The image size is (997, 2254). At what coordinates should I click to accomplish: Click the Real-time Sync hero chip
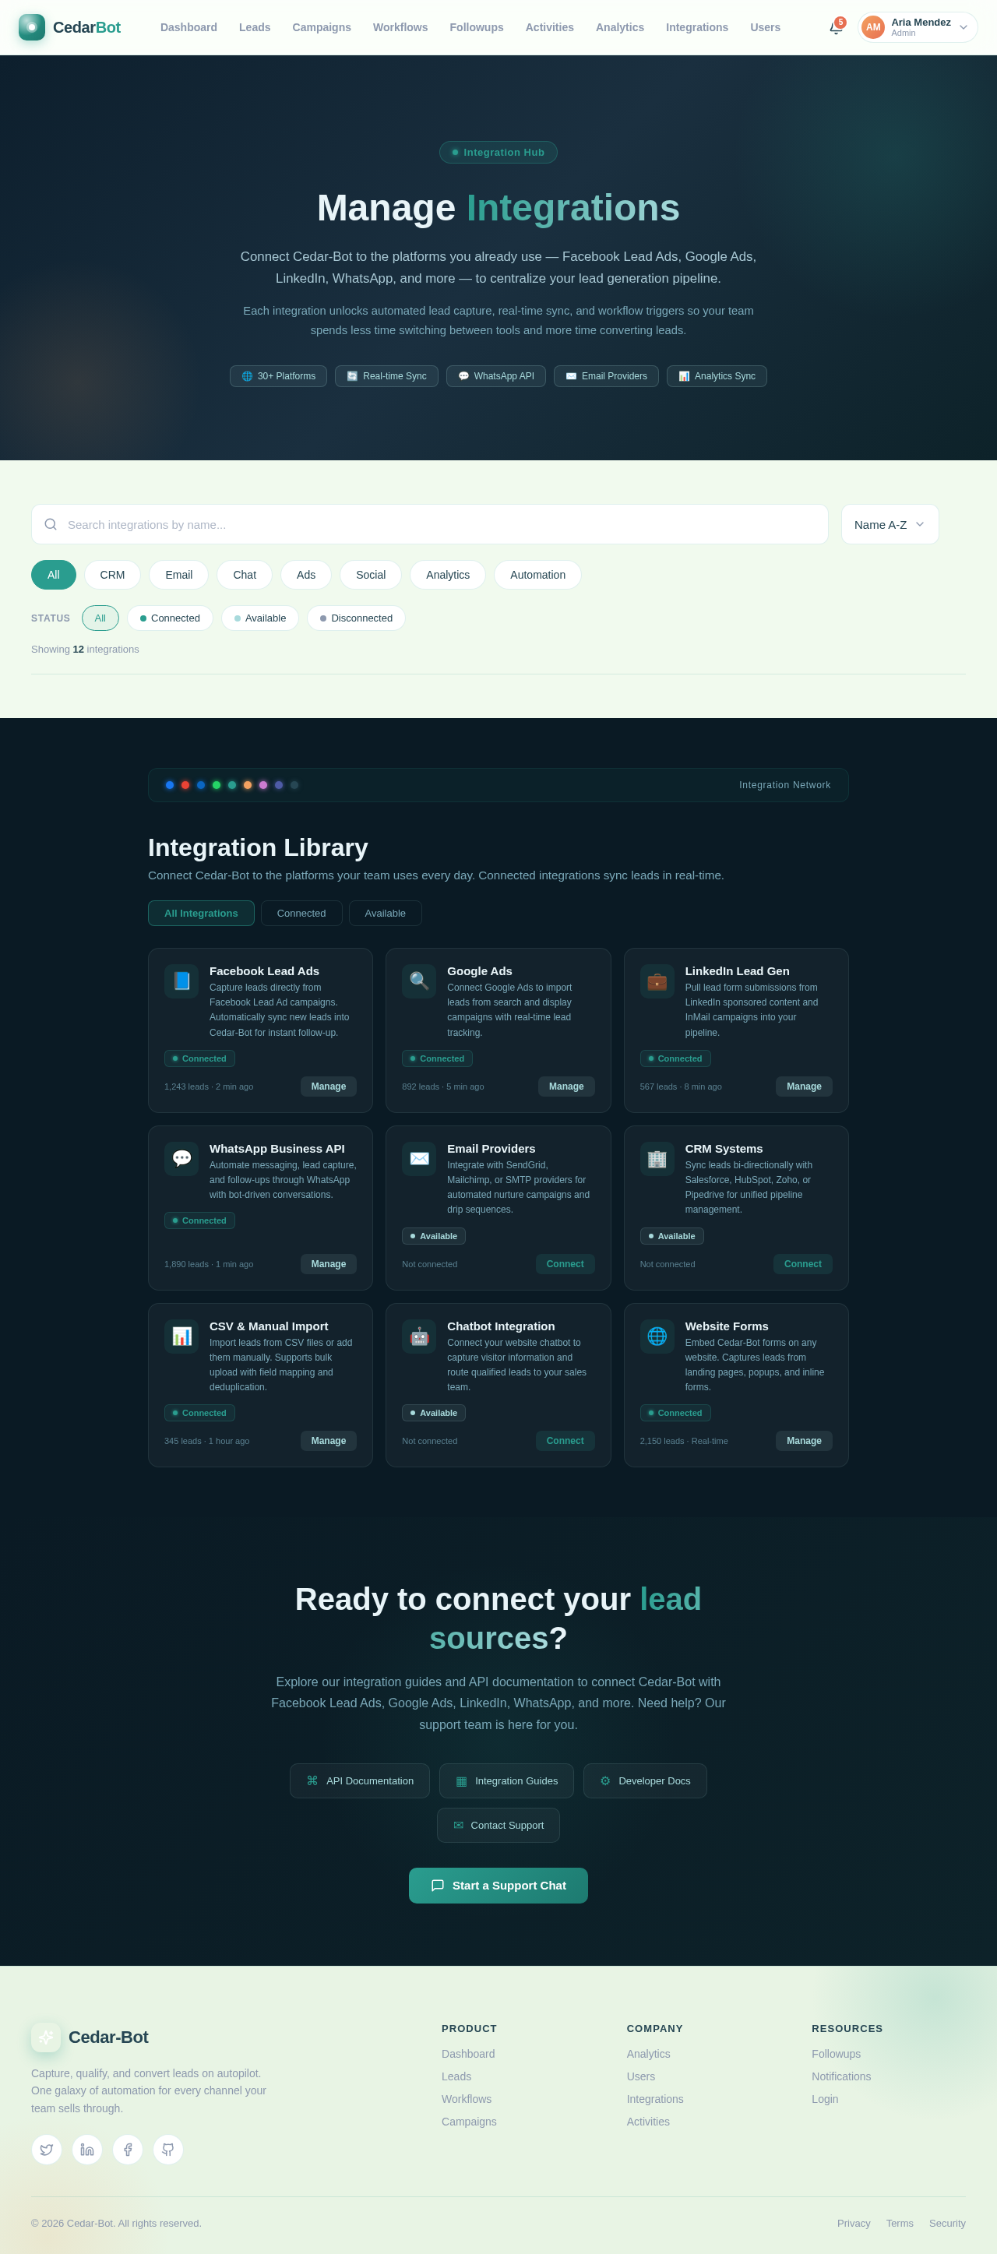387,376
